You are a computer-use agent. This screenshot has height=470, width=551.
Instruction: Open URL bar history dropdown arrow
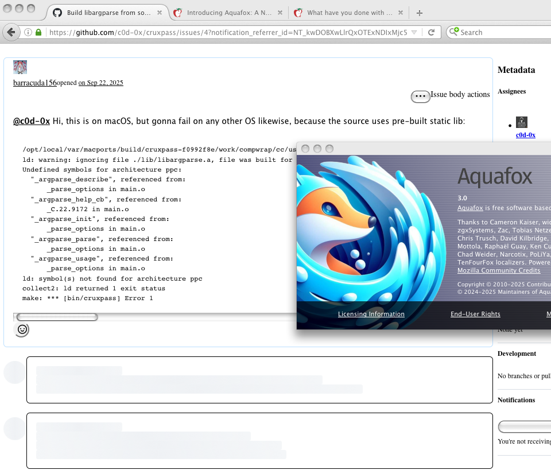[414, 32]
